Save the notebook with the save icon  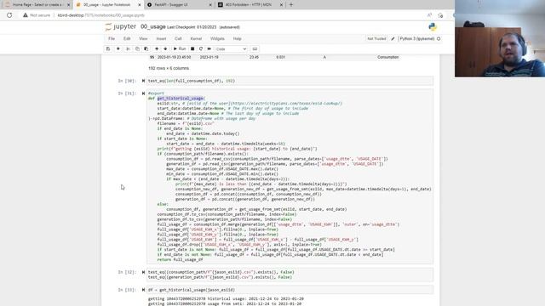pos(108,49)
